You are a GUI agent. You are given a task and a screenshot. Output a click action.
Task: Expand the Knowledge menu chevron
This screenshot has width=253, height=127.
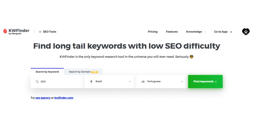coord(205,32)
